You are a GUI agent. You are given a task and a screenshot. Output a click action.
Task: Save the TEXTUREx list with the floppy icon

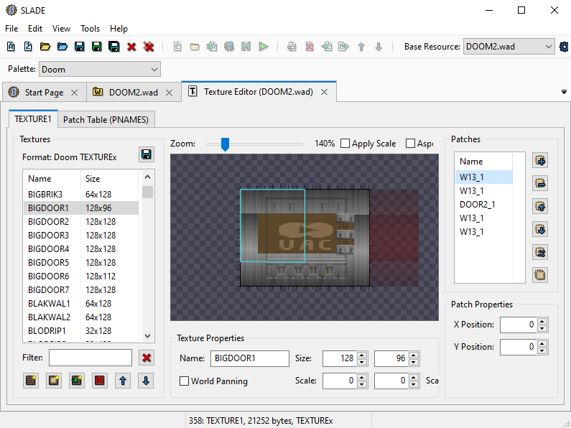[147, 155]
